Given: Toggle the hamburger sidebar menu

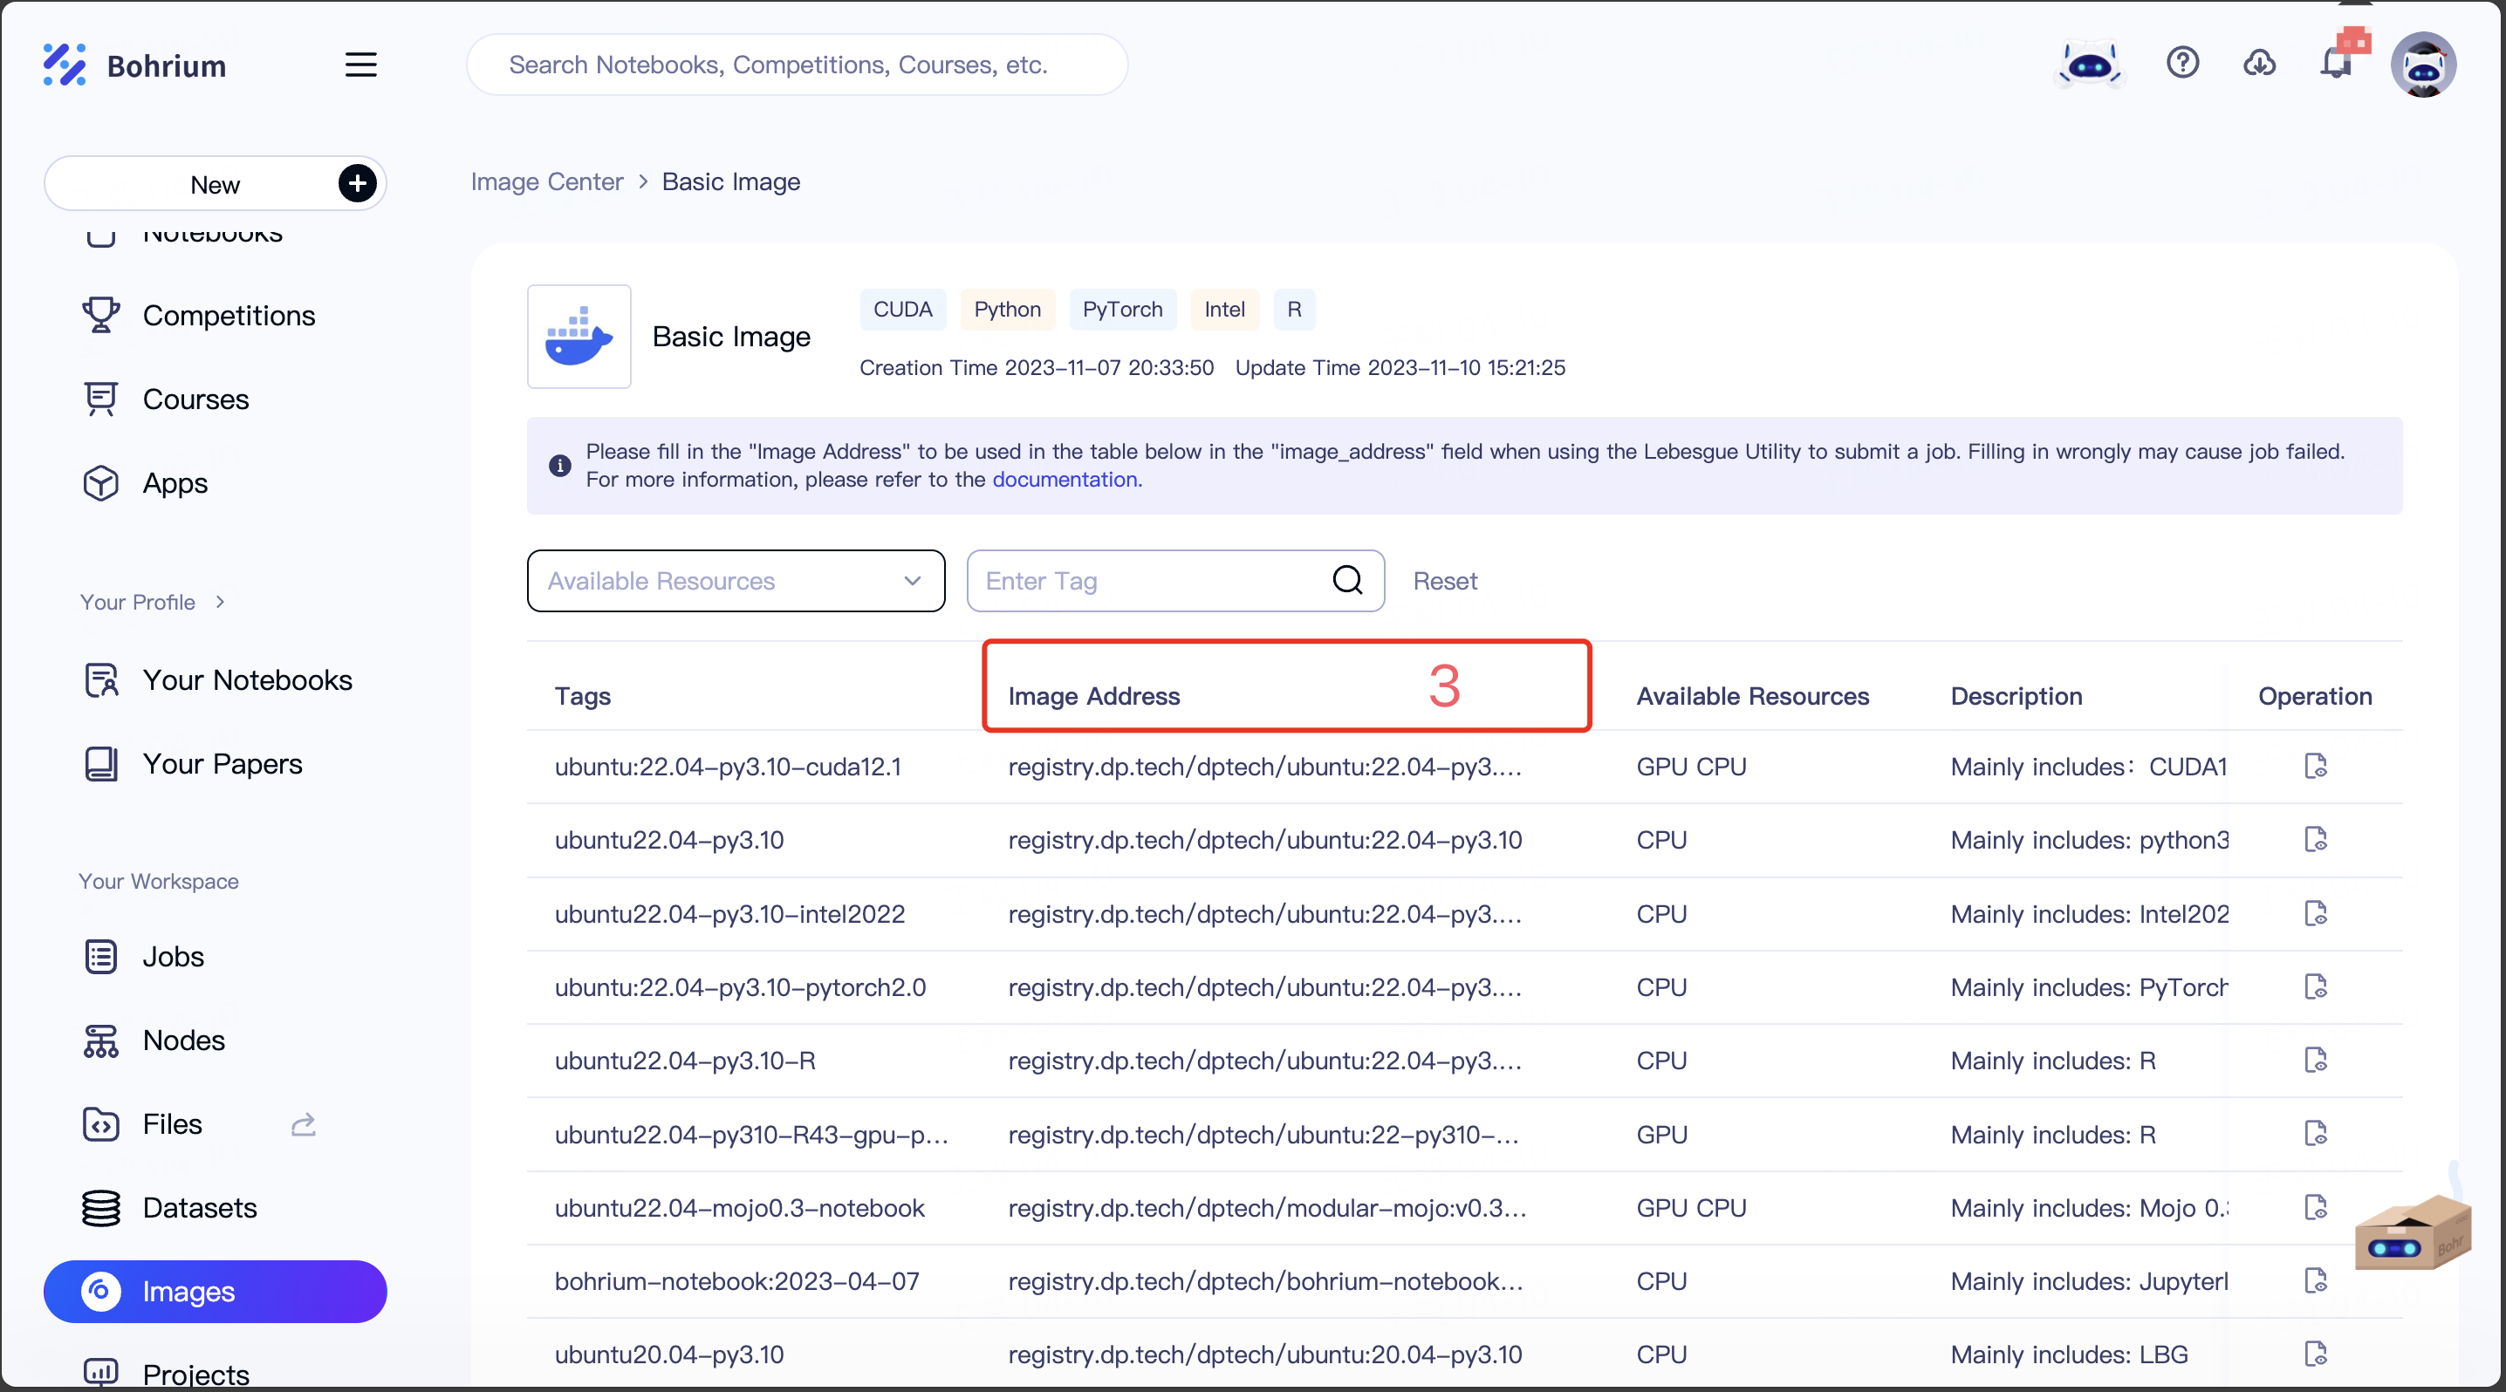Looking at the screenshot, I should [360, 65].
